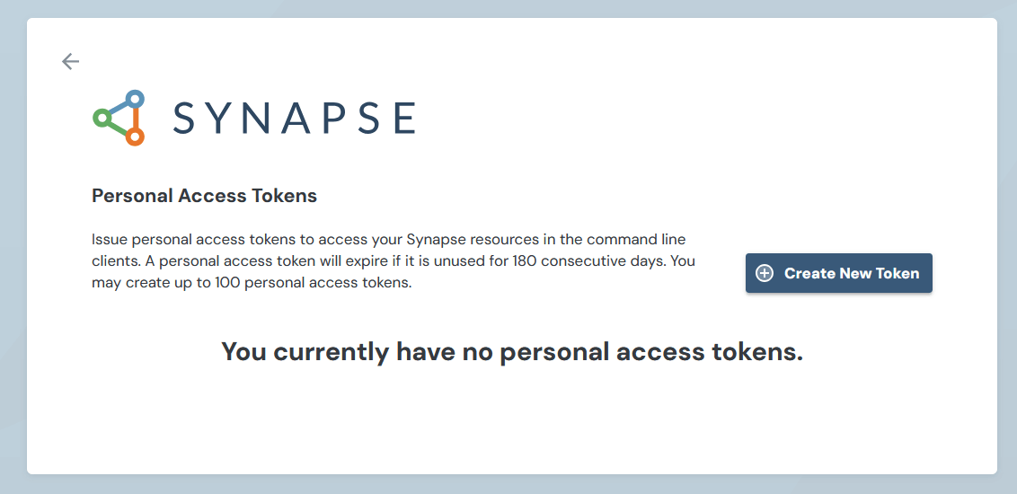Click the SYNAPSE wordmark text
Image resolution: width=1017 pixels, height=494 pixels.
[x=294, y=118]
